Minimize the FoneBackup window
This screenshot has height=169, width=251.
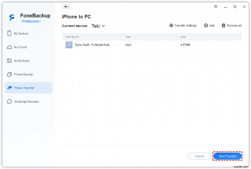(226, 7)
